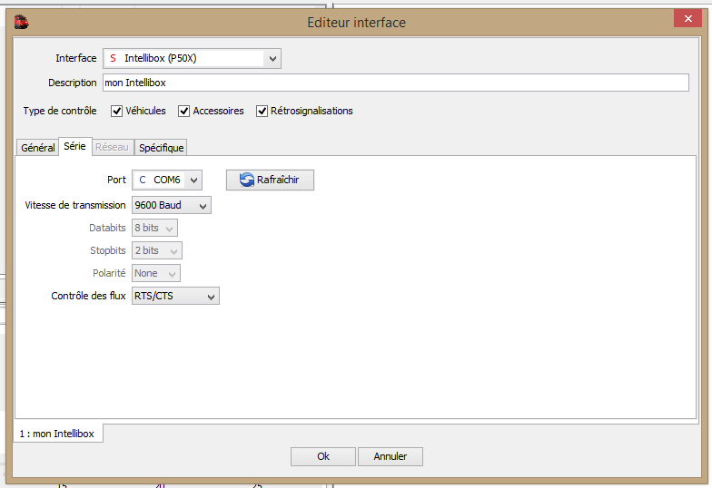Click the red train application icon in title bar
The height and width of the screenshot is (488, 712).
[21, 22]
